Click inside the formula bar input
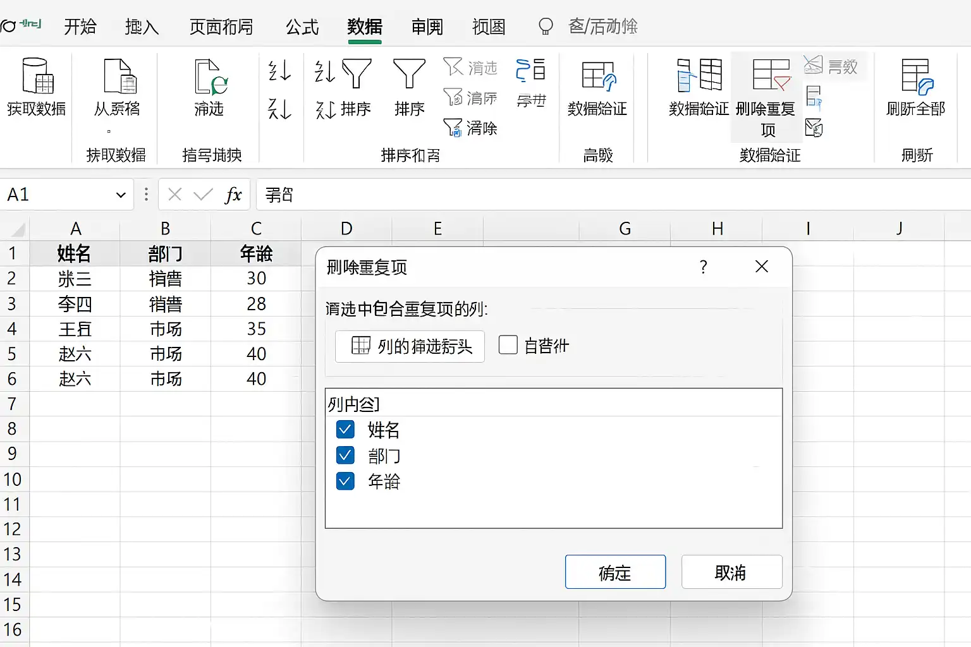This screenshot has width=971, height=647. (x=613, y=195)
